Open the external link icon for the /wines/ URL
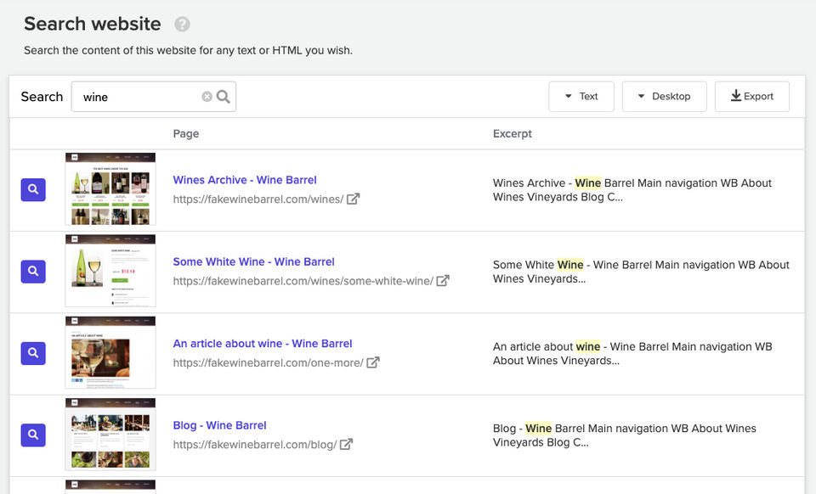The height and width of the screenshot is (494, 816). point(354,199)
